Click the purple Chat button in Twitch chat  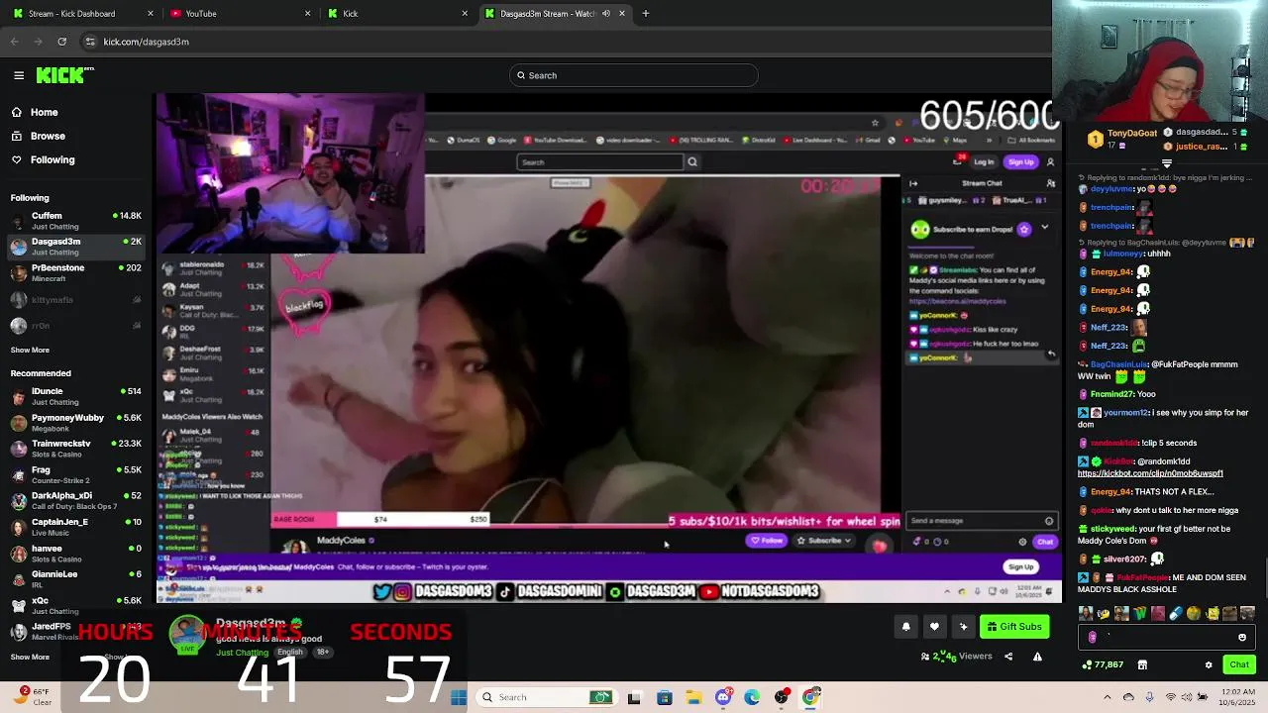point(1045,542)
